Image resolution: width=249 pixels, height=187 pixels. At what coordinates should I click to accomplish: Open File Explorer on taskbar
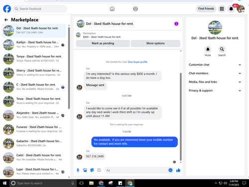91,183
